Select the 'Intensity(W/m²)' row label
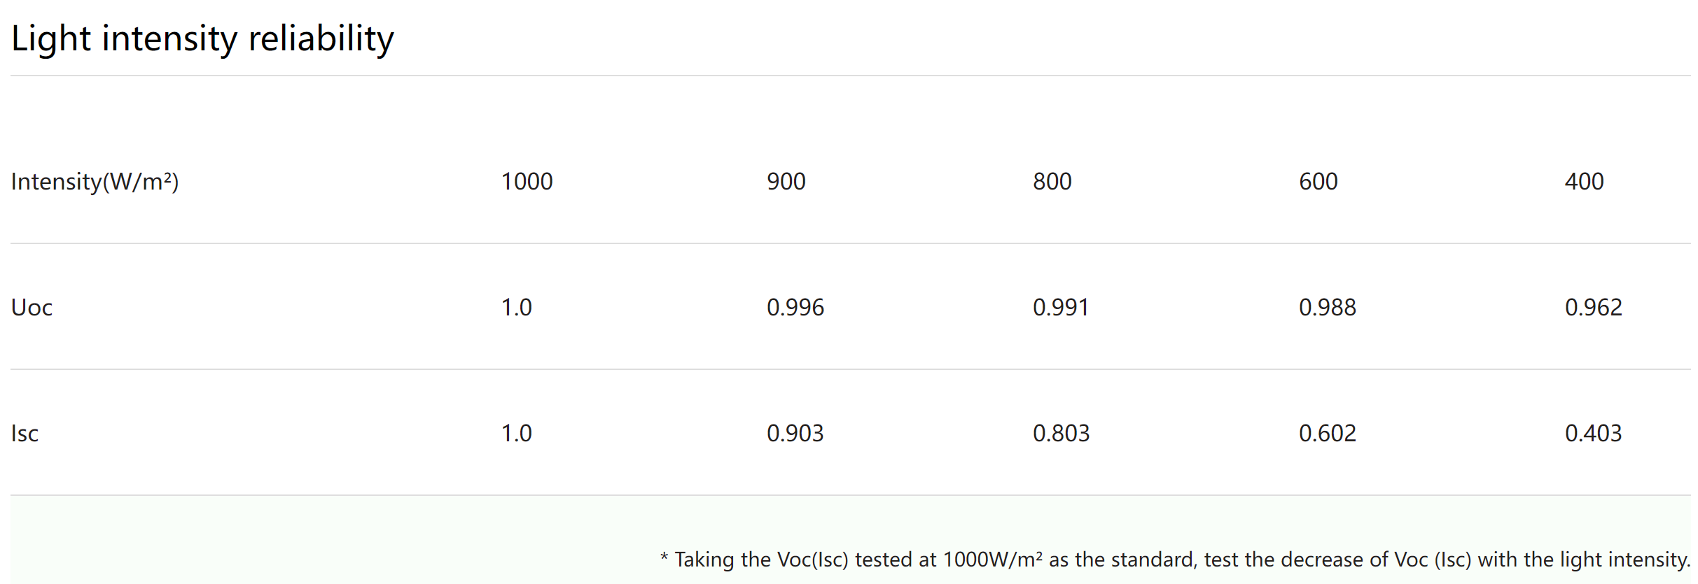1698x584 pixels. click(95, 182)
